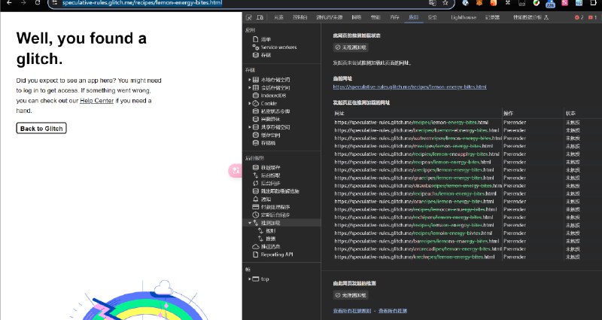Click the 网址 column header
Viewport: 602px width, 320px height.
pos(418,114)
